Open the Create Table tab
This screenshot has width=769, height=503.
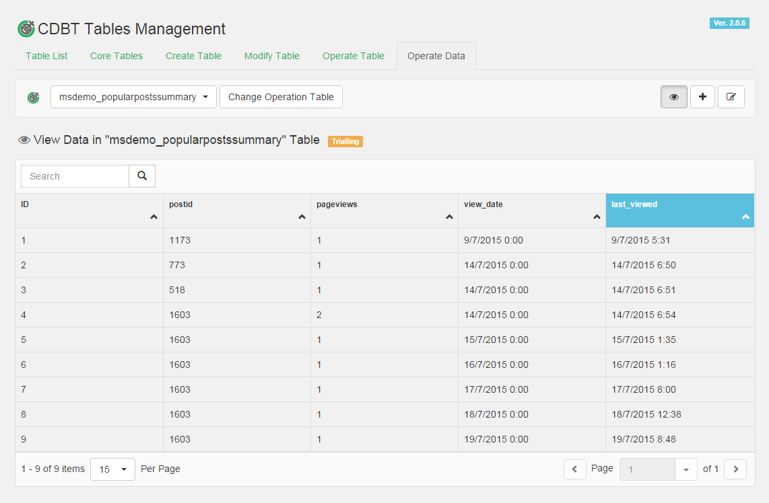tap(193, 56)
